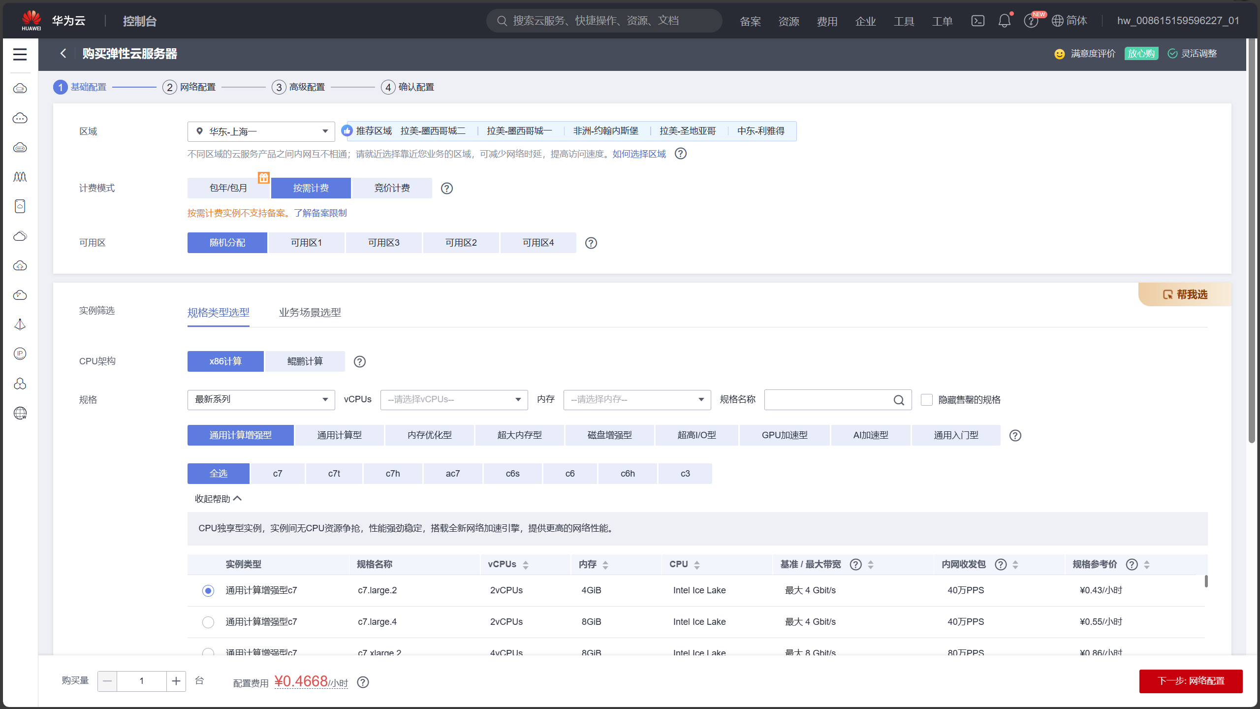Click the plus stepper for 购买量

point(176,681)
